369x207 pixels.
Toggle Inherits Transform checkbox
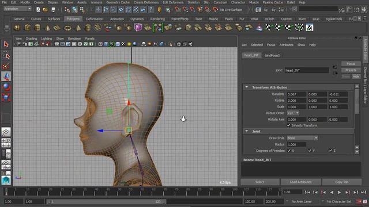(288, 125)
